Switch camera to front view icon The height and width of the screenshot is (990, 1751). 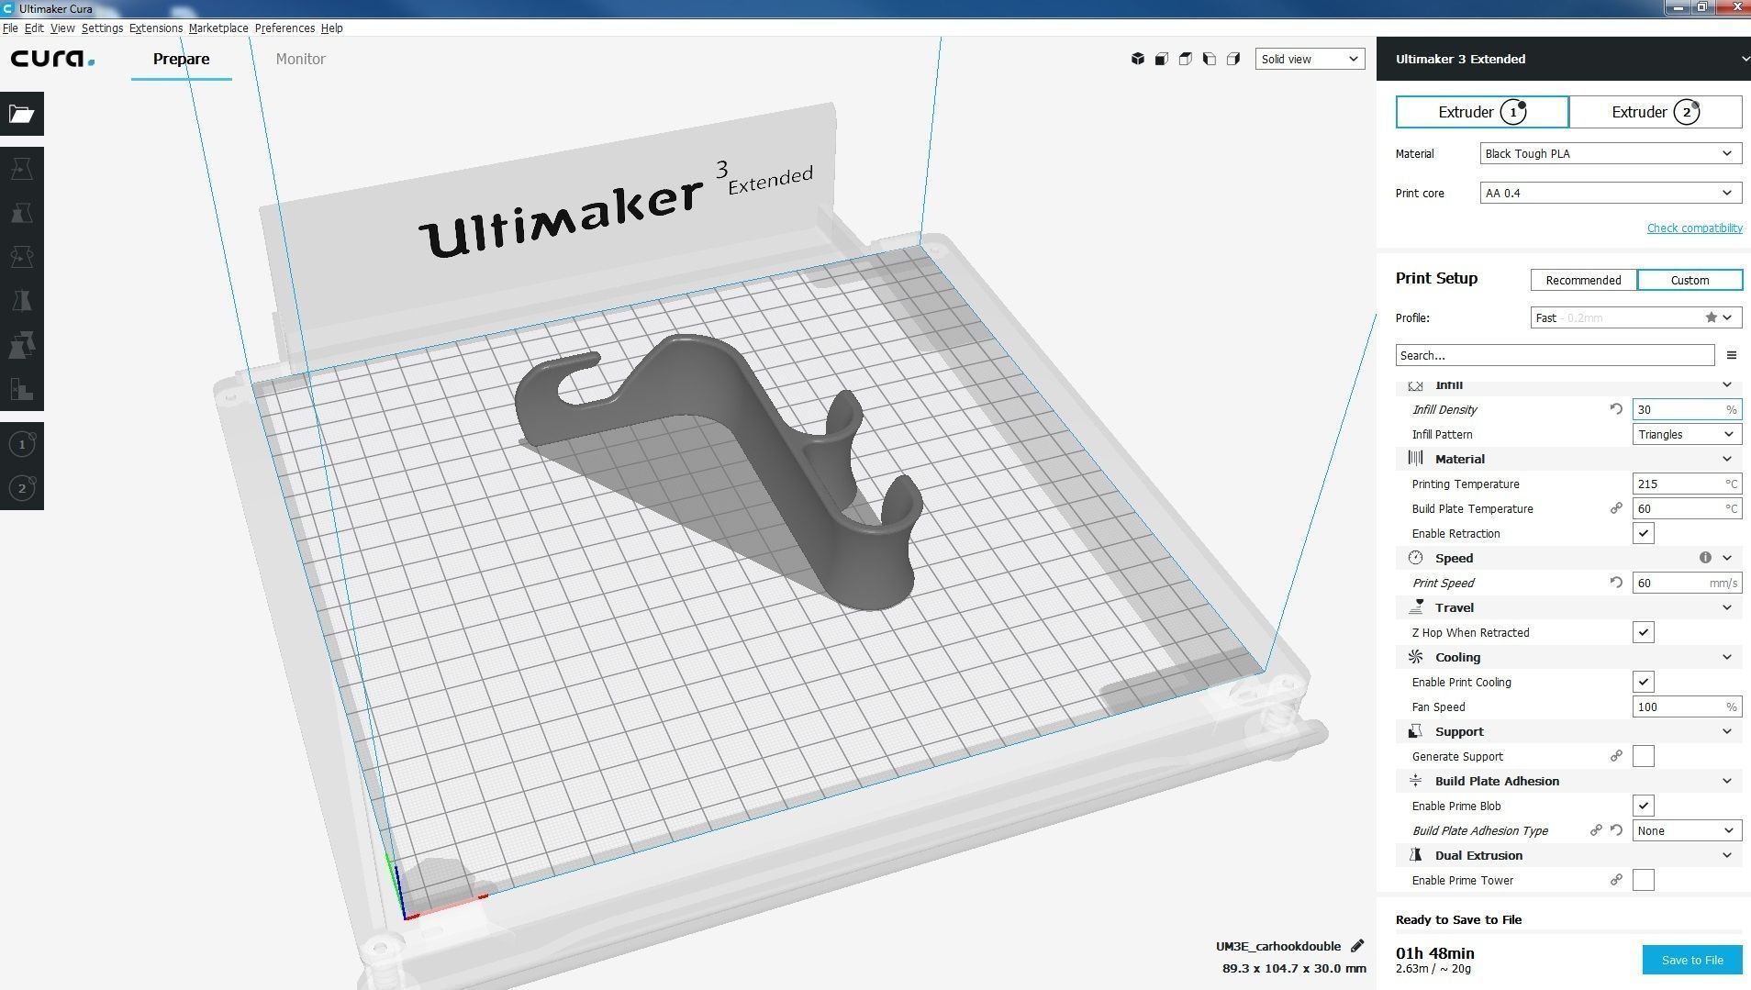1162,59
